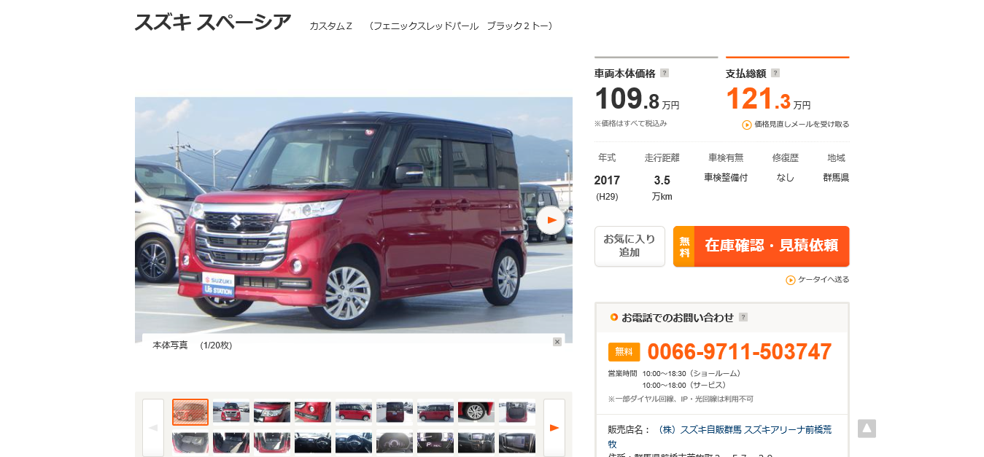Screen dimensions: 984x457
Task: Select last thumbnail in top row
Action: pyautogui.click(x=517, y=412)
